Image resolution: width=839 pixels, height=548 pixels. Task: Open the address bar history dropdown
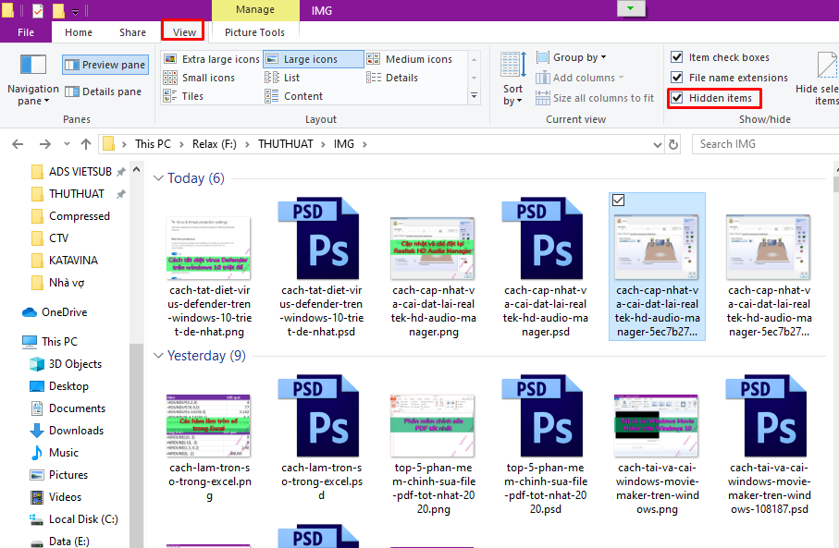658,144
